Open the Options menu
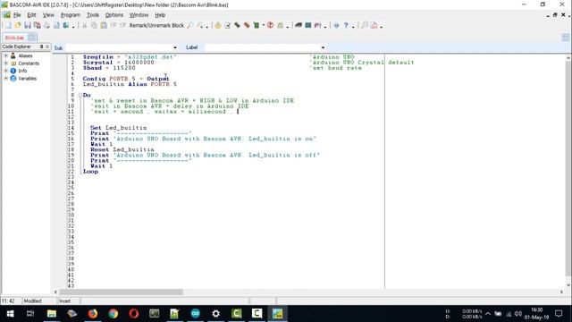The image size is (572, 322). [x=114, y=15]
